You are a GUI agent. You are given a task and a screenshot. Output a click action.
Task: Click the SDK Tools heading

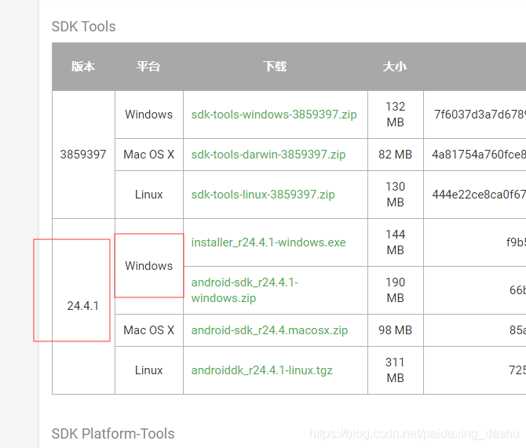coord(83,27)
